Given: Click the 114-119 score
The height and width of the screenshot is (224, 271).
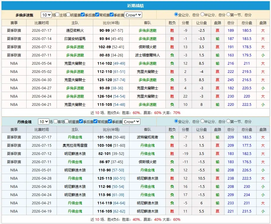Looking at the screenshot, I should point(105,203).
